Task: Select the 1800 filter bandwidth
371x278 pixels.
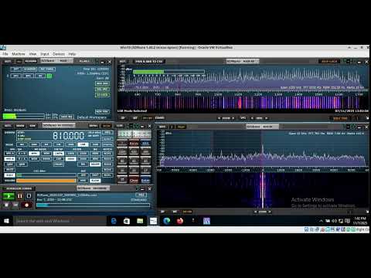Action: point(71,154)
